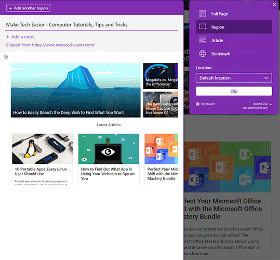
Task: Click the Clip button
Action: point(234,92)
